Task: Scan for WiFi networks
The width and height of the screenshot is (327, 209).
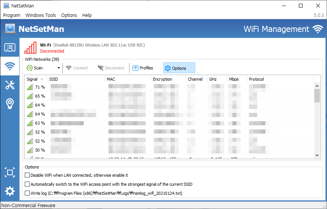Action: click(x=35, y=68)
